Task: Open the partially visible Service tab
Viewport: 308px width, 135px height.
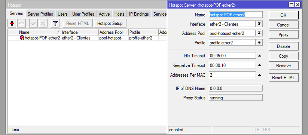Action: coord(159,14)
